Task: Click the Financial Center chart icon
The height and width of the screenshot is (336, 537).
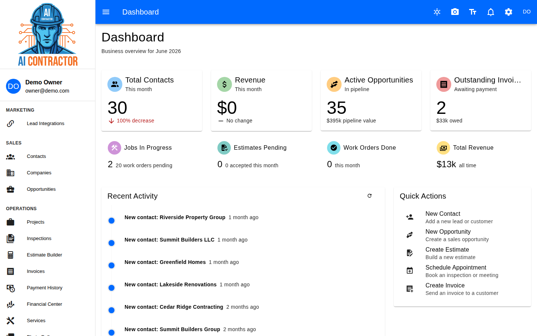Action: pos(10,304)
